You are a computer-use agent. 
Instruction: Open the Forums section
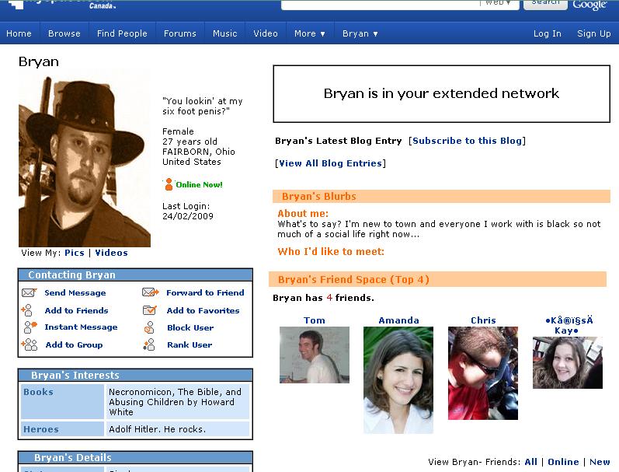pyautogui.click(x=180, y=33)
